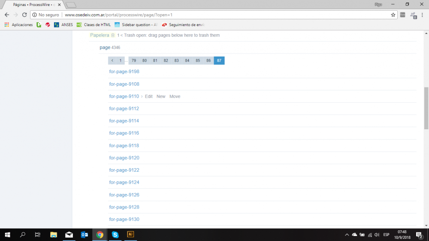Close the Páginas ProcessWire tab
Screen dimensions: 429x241
59,5
